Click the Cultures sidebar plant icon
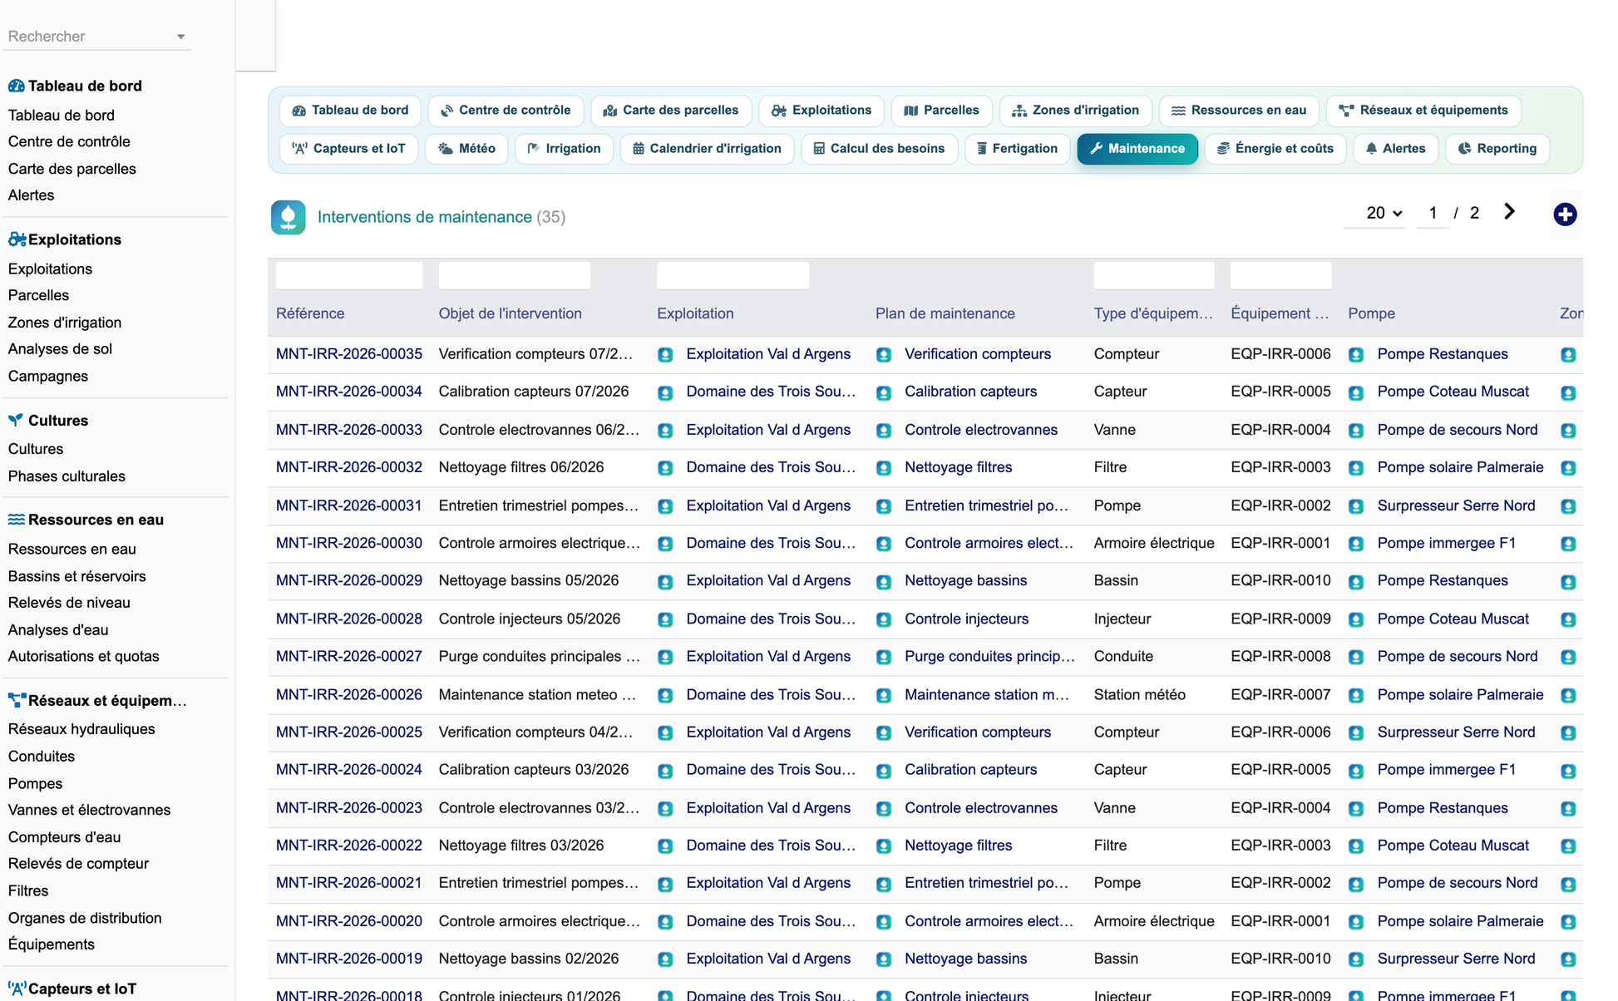 [16, 420]
